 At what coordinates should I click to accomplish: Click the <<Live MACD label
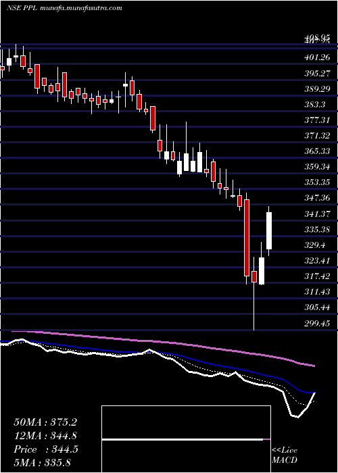coord(285,455)
